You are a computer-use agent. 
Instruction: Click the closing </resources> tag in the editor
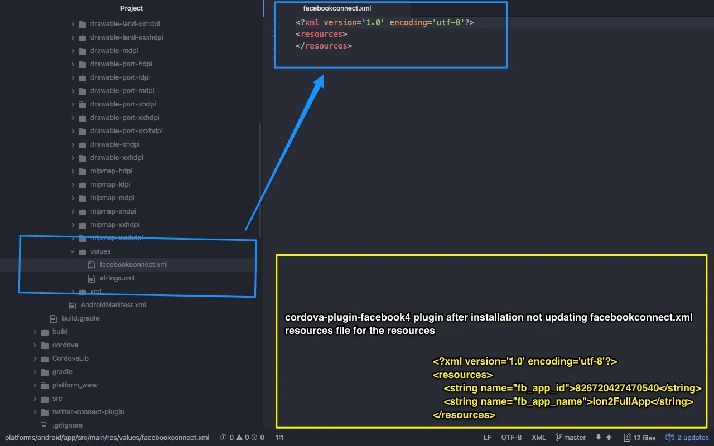(x=324, y=46)
